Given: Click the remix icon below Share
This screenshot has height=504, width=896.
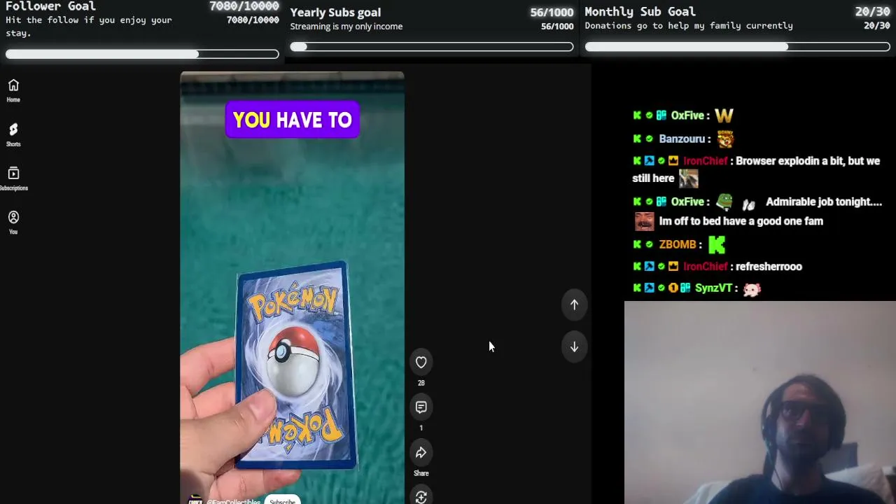Looking at the screenshot, I should pyautogui.click(x=421, y=496).
